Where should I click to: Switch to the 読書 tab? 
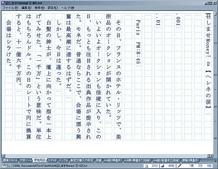(99, 160)
